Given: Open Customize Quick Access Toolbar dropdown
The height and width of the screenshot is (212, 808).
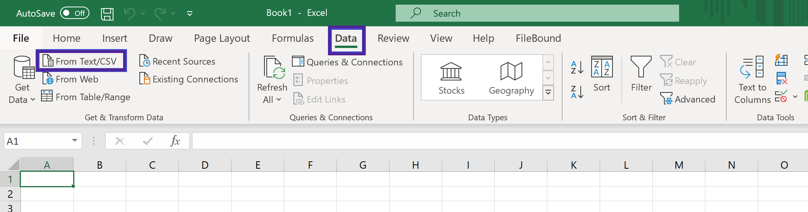Looking at the screenshot, I should [x=190, y=14].
